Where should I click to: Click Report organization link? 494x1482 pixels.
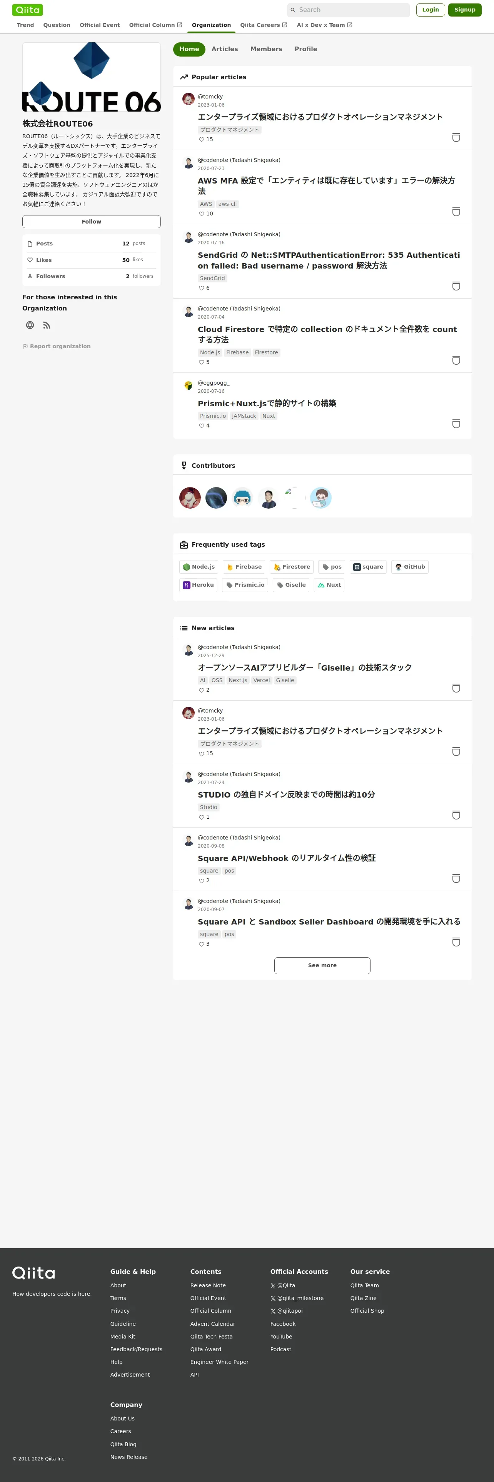point(56,346)
